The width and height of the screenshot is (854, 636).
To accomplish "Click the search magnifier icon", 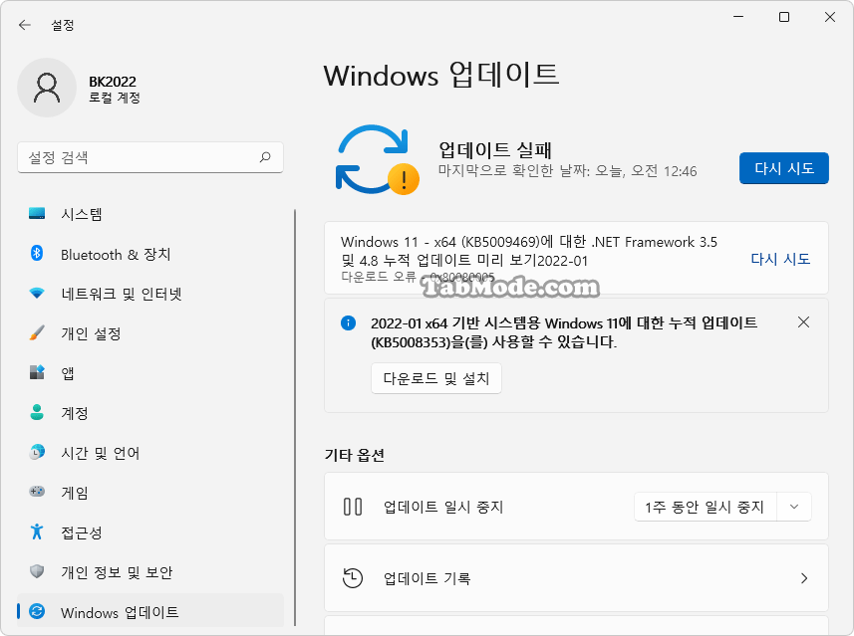I will (x=265, y=157).
